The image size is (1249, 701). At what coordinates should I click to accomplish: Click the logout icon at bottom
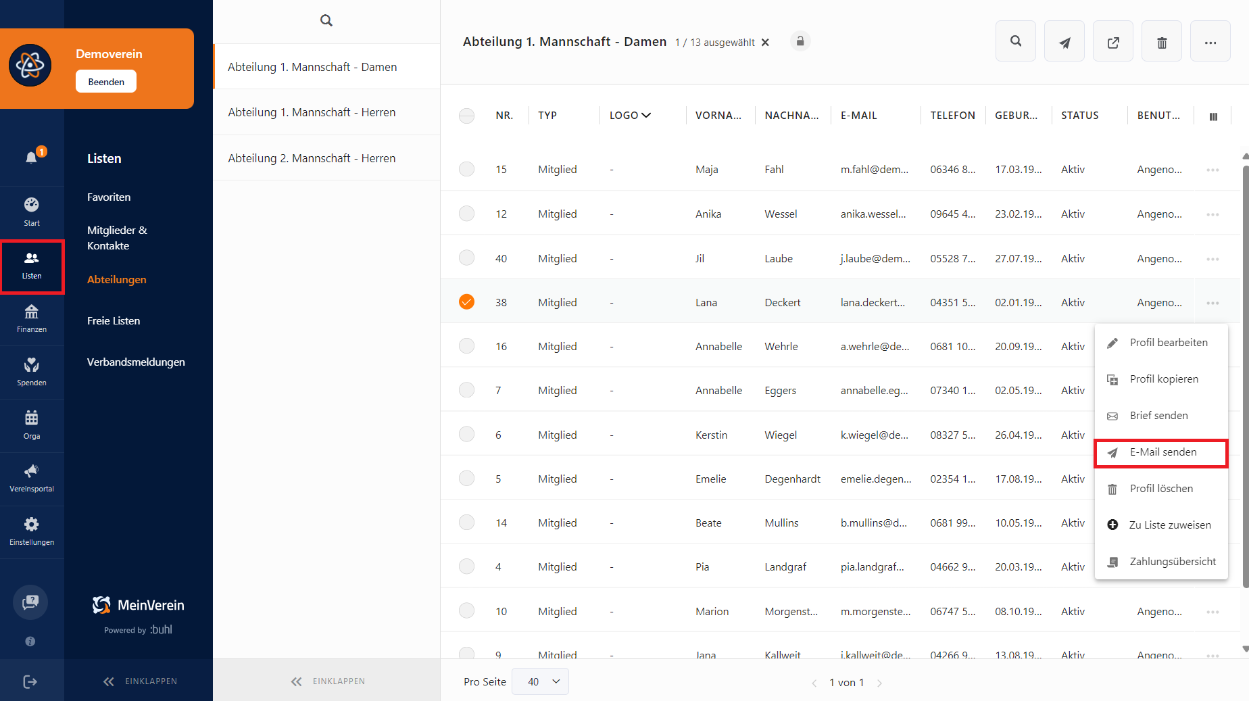tap(30, 681)
